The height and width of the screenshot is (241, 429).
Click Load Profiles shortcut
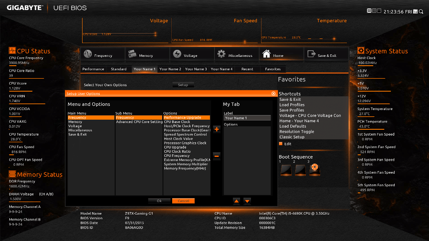(292, 105)
